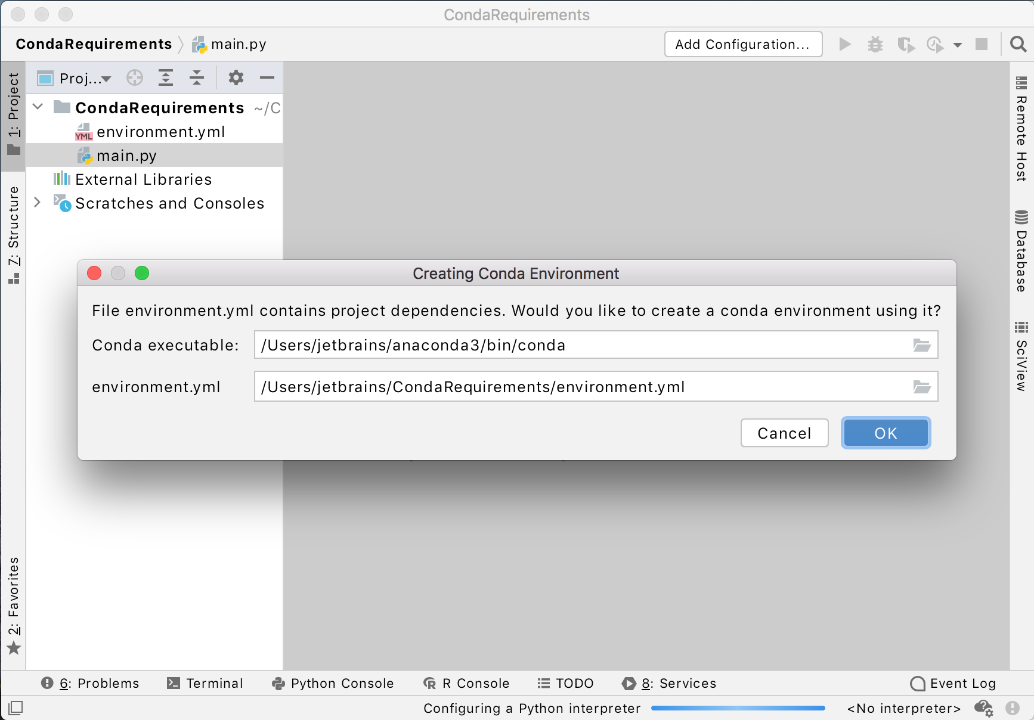Confirm conda environment creation with OK

pos(885,433)
